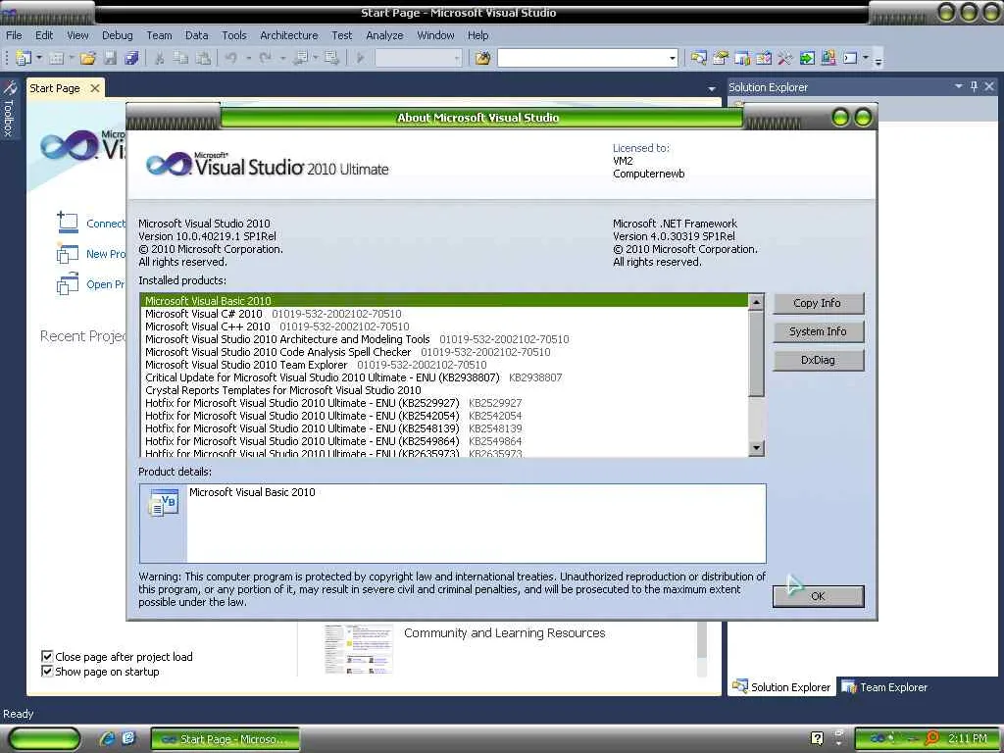Click Community and Learning Resources thumbnail

[358, 649]
